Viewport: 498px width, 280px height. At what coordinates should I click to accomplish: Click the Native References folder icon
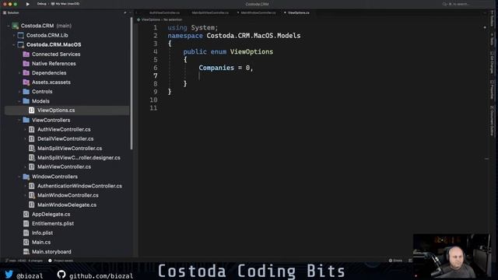26,64
